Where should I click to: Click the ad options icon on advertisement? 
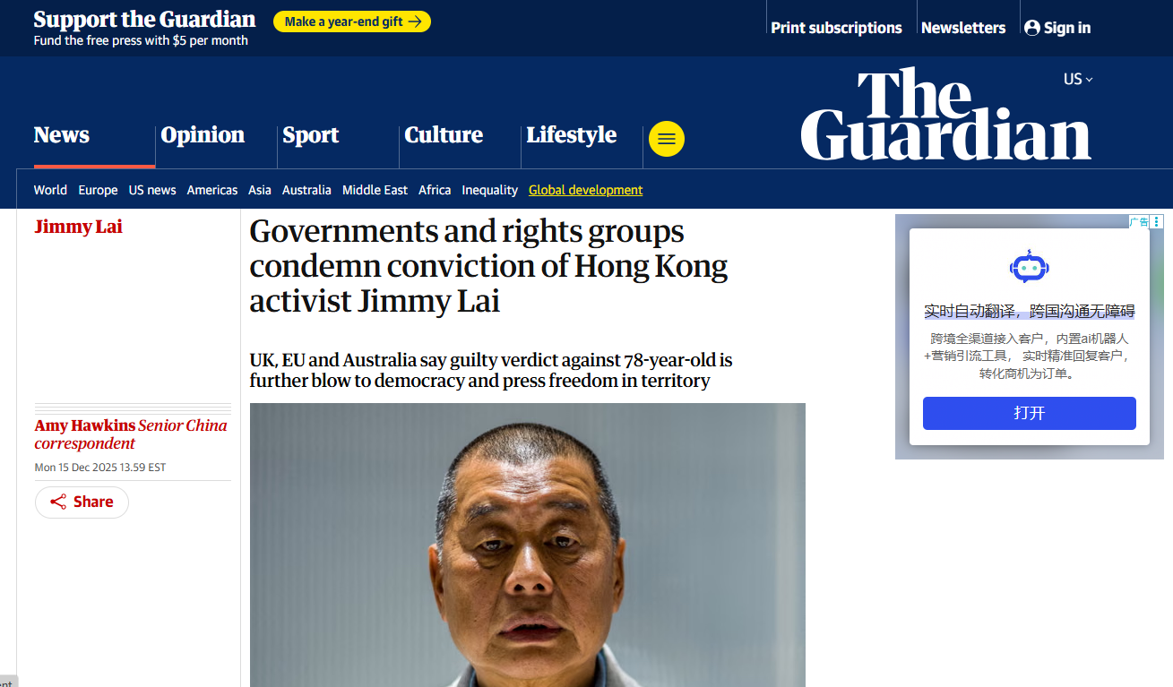point(1157,221)
